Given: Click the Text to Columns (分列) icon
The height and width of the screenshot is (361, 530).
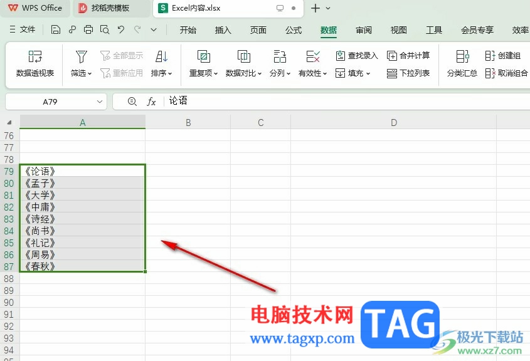Looking at the screenshot, I should click(x=280, y=56).
